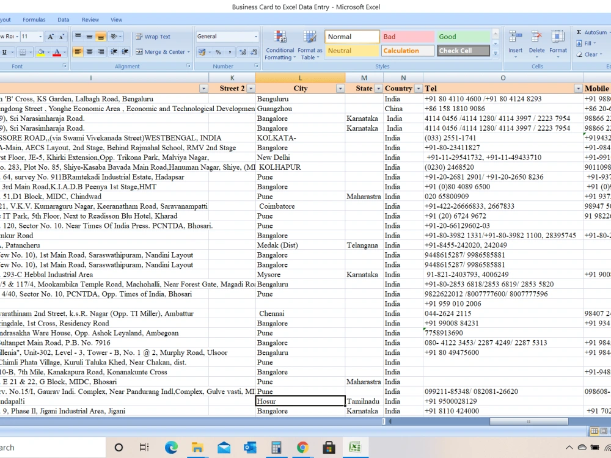Delete cells using Delete button
The image size is (611, 458).
tap(536, 45)
